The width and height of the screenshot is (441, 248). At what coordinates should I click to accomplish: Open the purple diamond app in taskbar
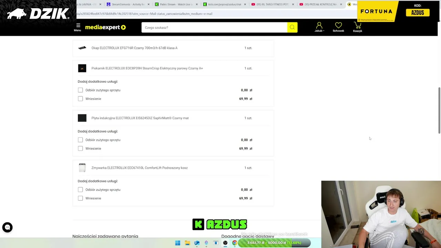(x=206, y=243)
